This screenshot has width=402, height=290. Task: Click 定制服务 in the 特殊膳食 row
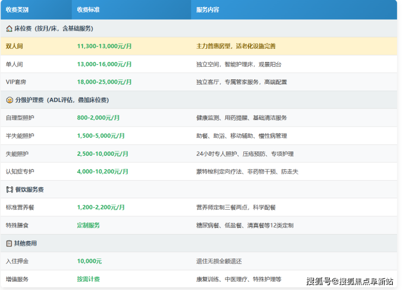[x=88, y=225]
